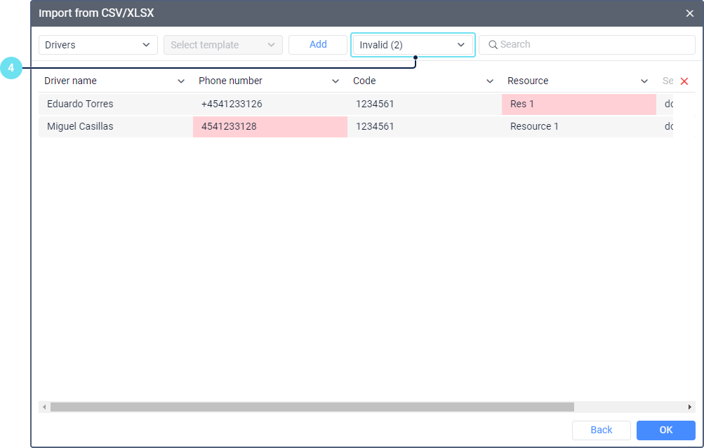Select the +4541233126 phone cell

tap(270, 104)
